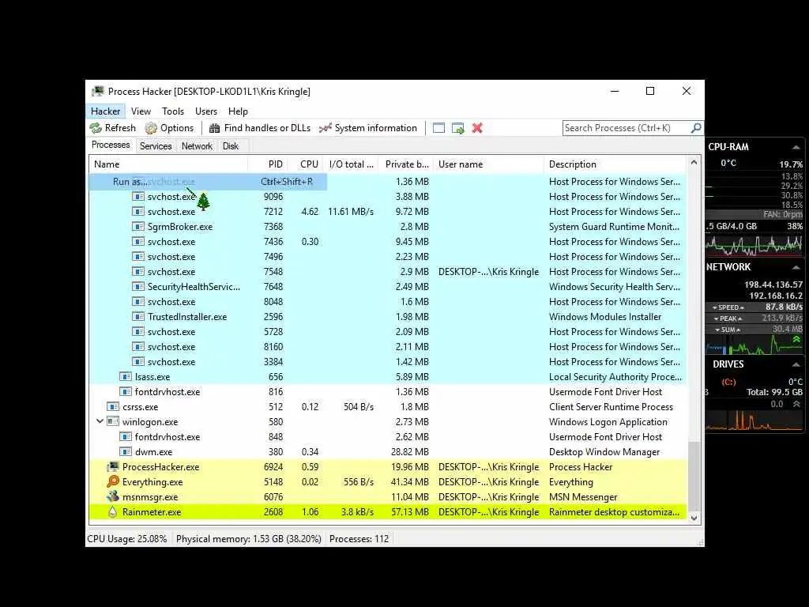
Task: Click the find window toolbar icon
Action: (438, 128)
